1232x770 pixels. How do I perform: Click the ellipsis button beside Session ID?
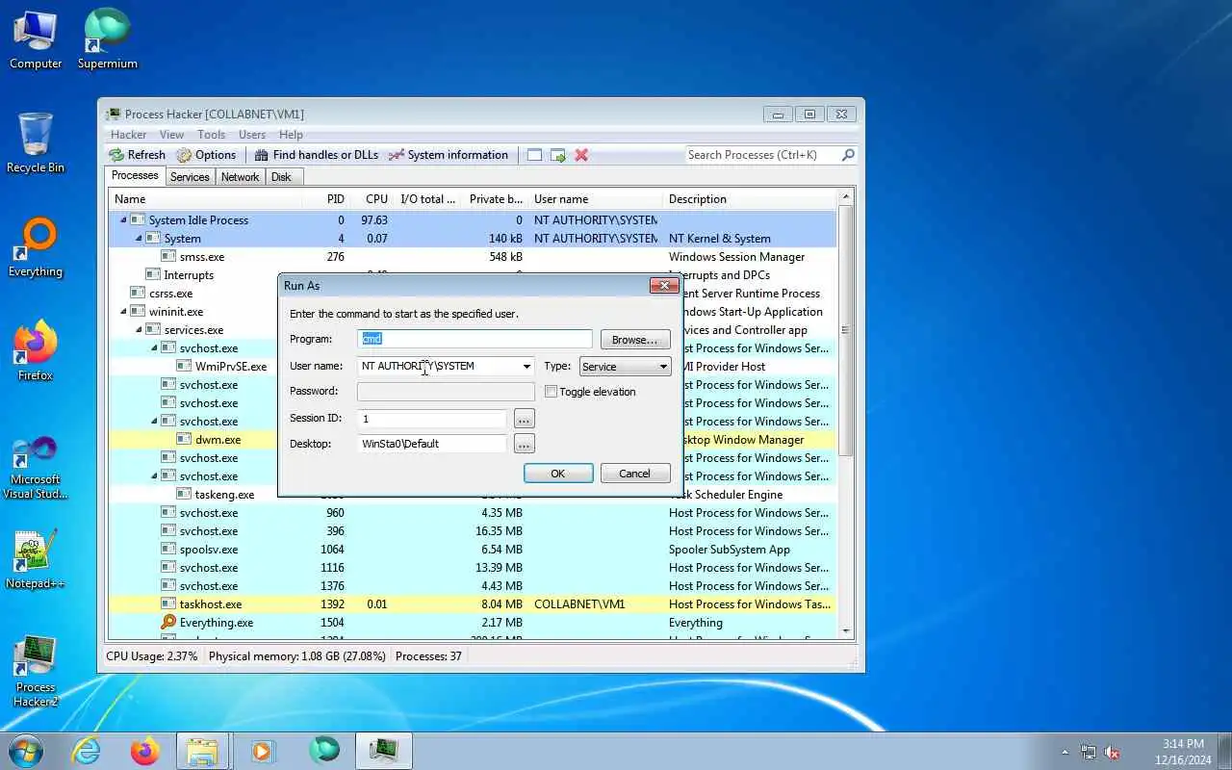click(x=524, y=419)
